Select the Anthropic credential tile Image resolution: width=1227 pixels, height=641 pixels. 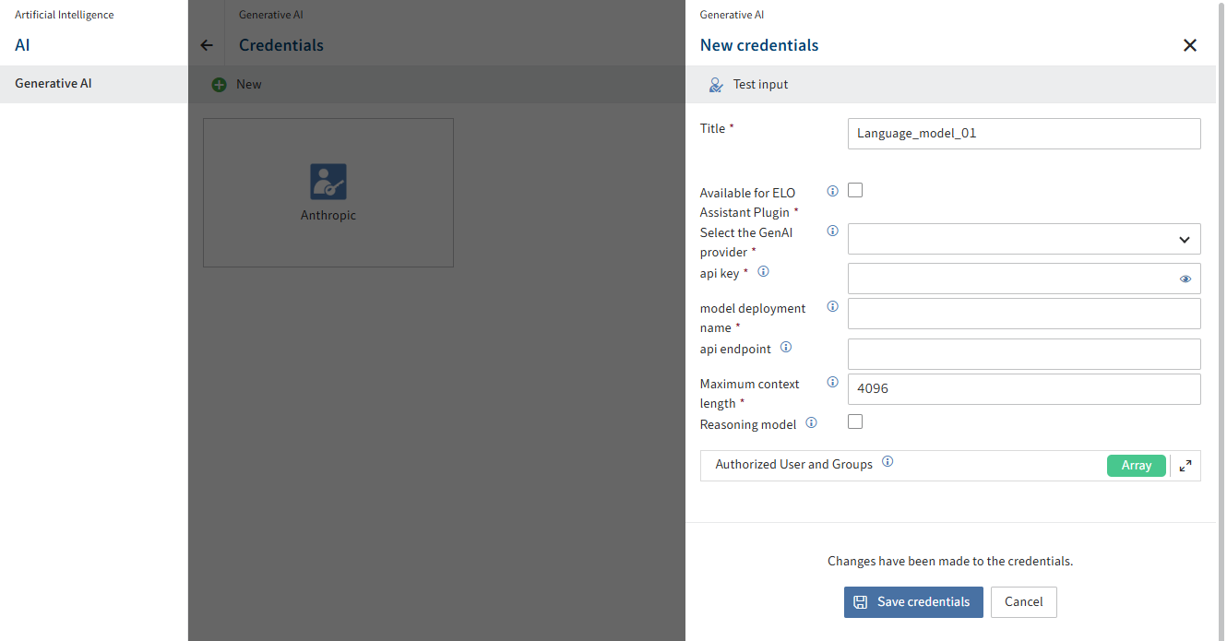pyautogui.click(x=328, y=192)
